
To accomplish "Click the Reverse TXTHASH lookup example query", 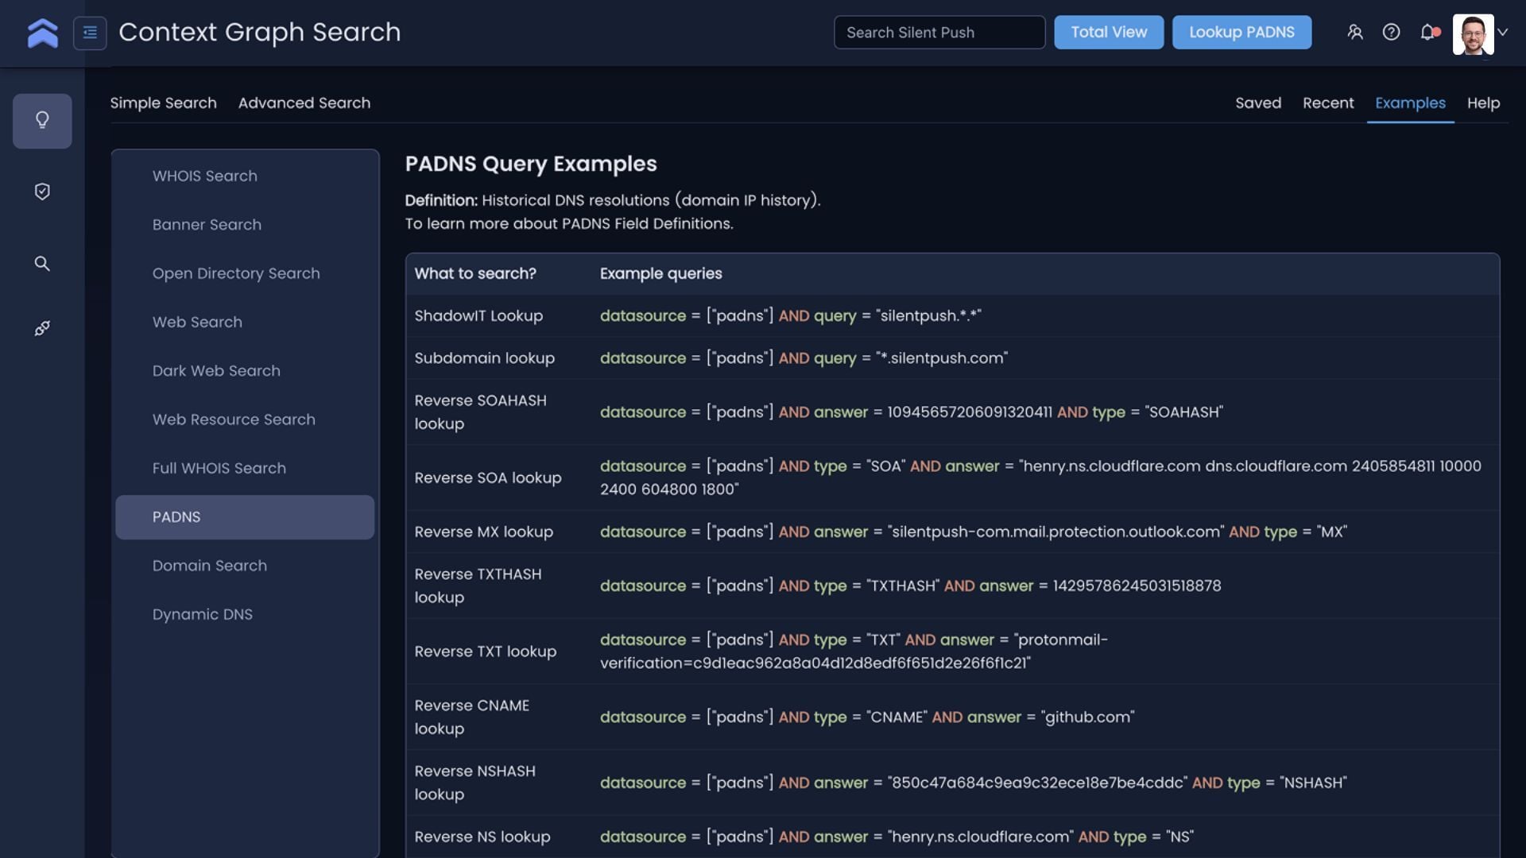I will coord(910,586).
